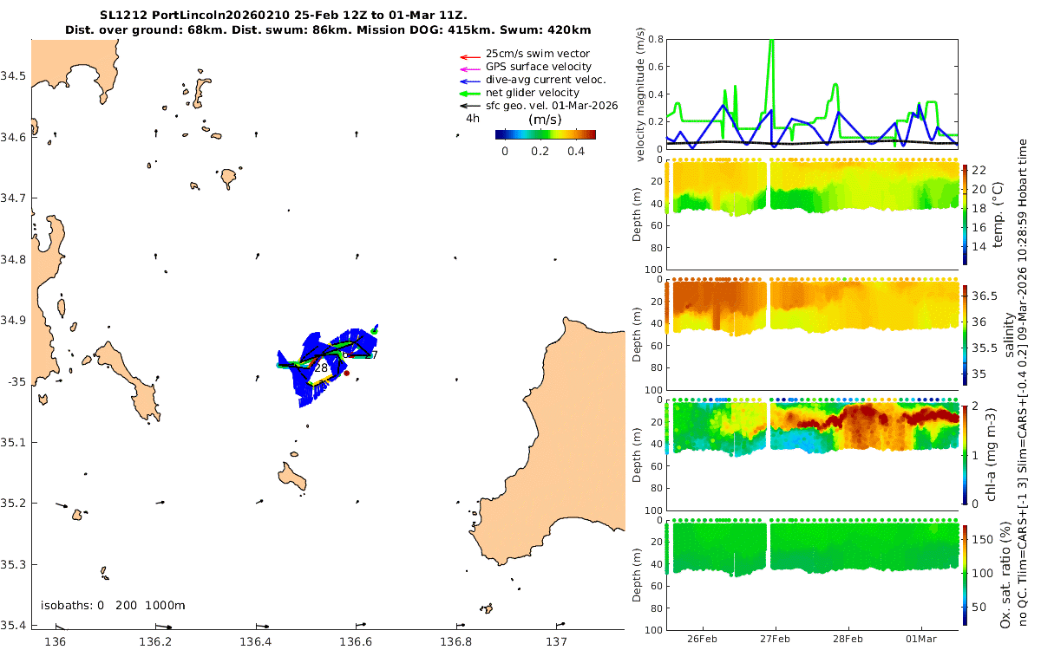Click the chl-a colorbar scale
This screenshot has width=1041, height=650.
pyautogui.click(x=966, y=452)
